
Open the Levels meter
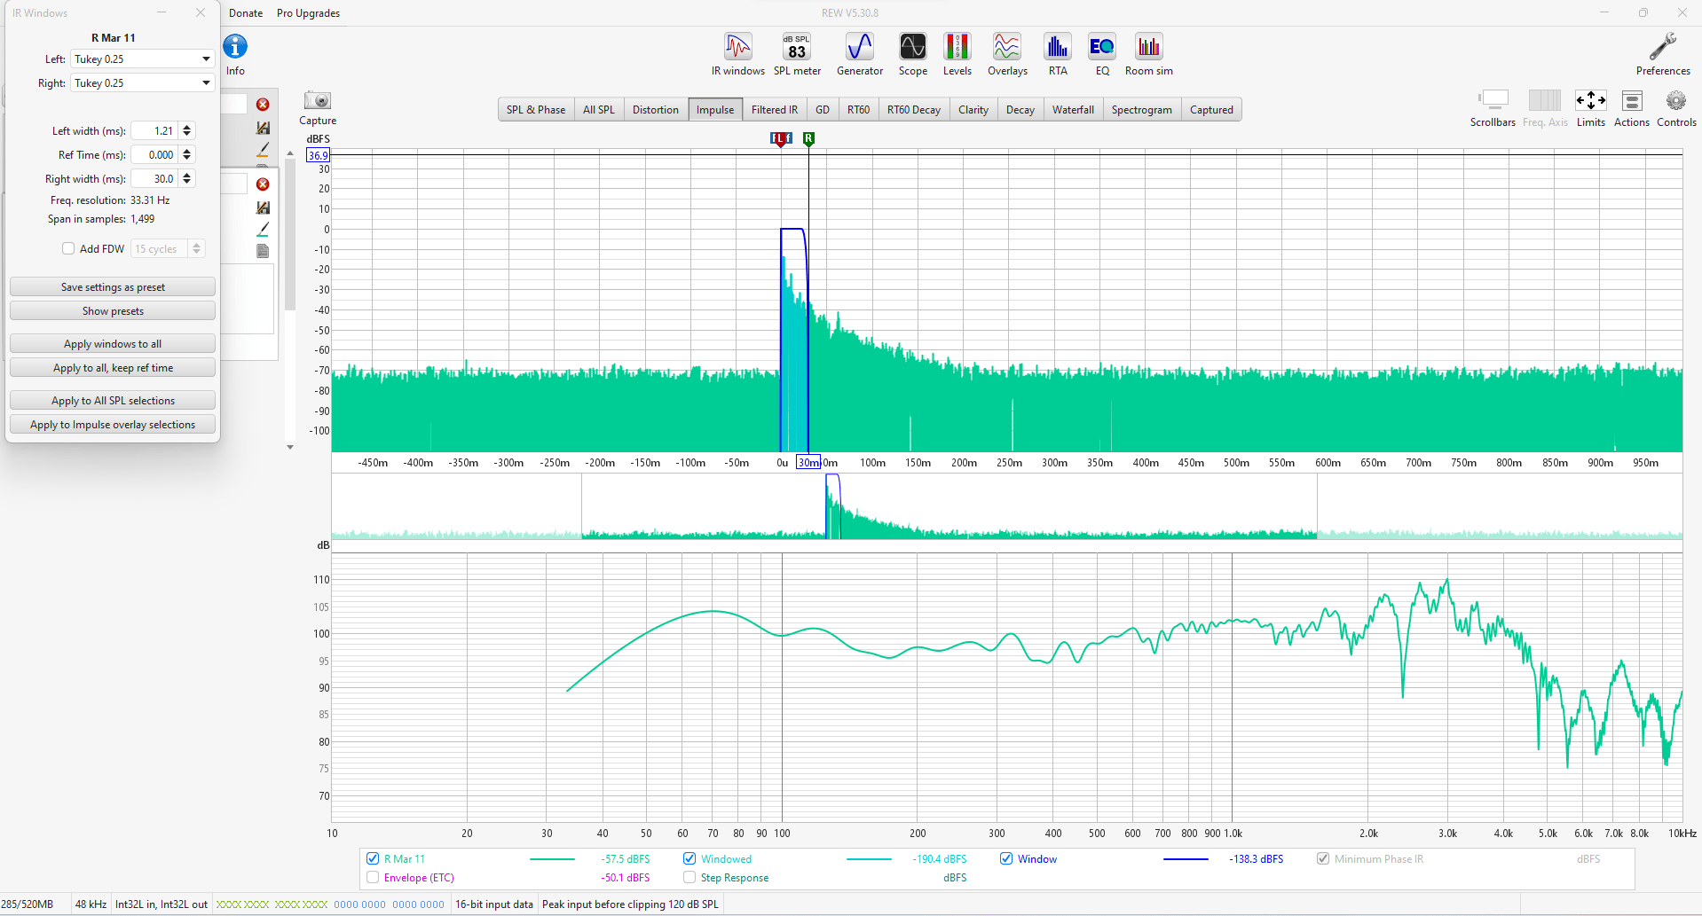pos(957,54)
